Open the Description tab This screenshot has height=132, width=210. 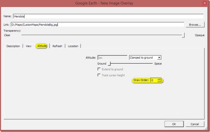(x=13, y=46)
